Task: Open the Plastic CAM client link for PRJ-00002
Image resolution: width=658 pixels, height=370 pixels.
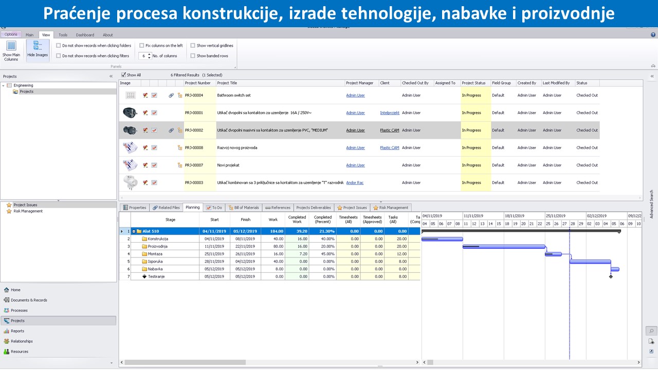Action: (x=389, y=131)
